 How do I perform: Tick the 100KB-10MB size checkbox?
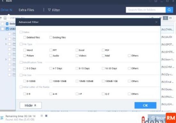(x=51, y=81)
